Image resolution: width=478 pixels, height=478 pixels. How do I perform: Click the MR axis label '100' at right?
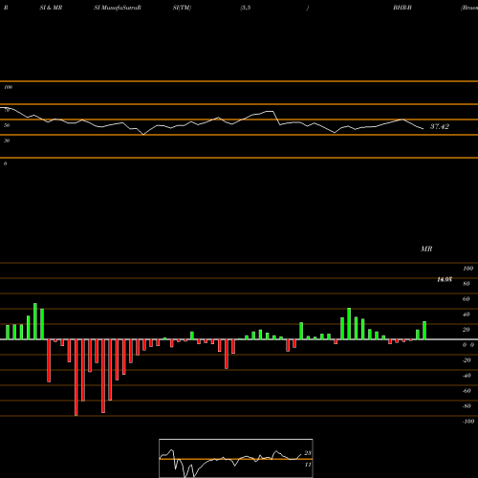click(x=467, y=269)
